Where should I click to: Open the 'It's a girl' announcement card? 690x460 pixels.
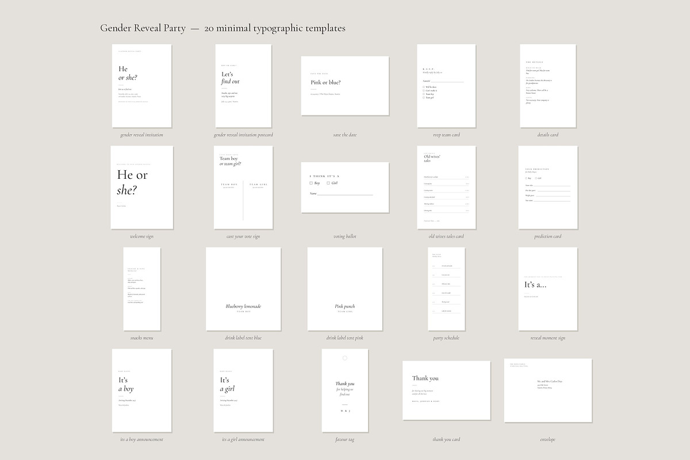243,390
